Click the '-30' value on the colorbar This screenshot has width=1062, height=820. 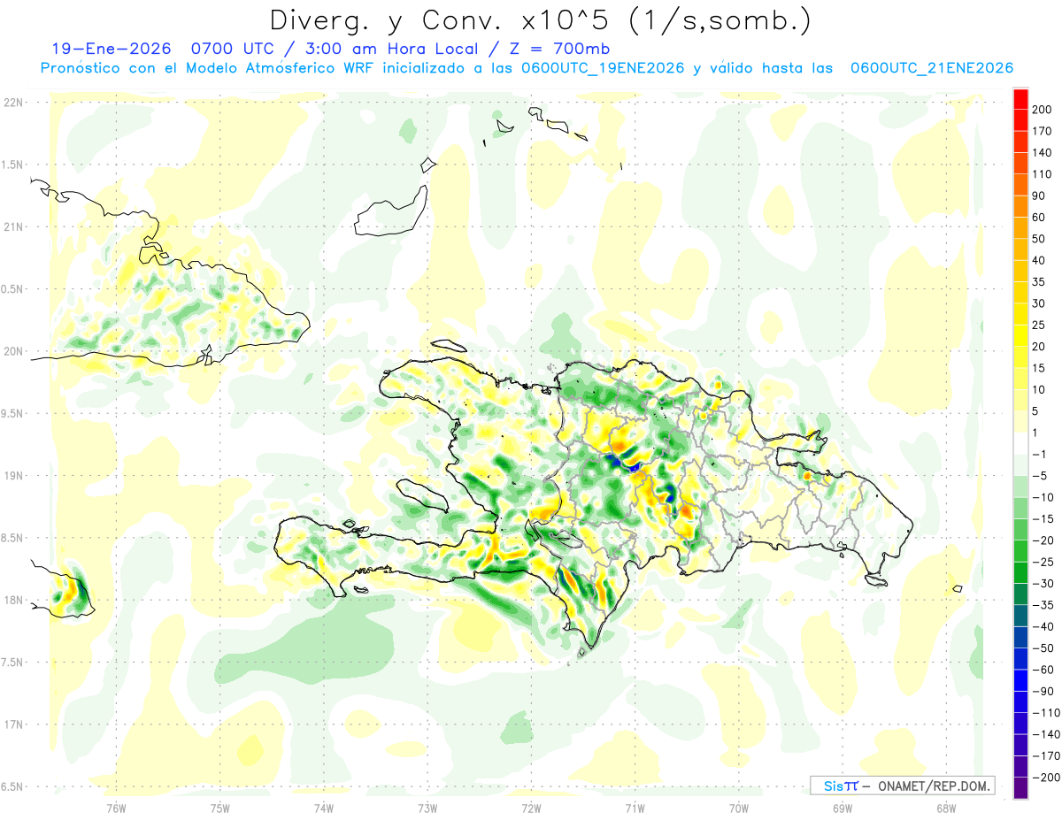[x=1042, y=584]
